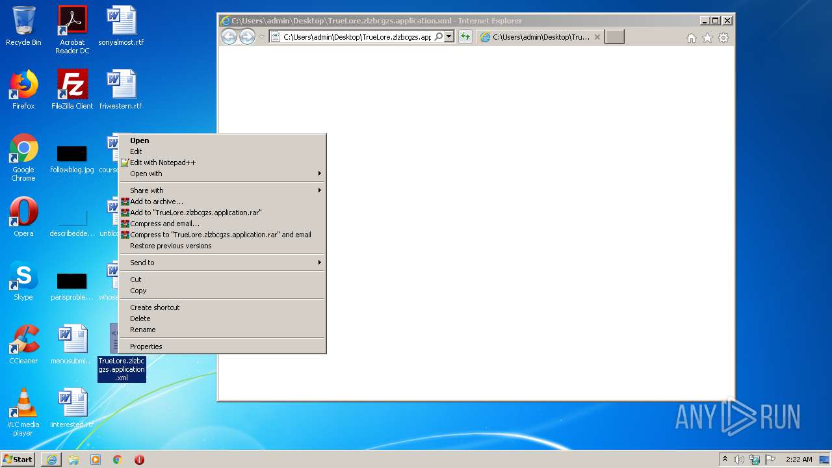
Task: Expand the Open with submenu
Action: (x=222, y=174)
